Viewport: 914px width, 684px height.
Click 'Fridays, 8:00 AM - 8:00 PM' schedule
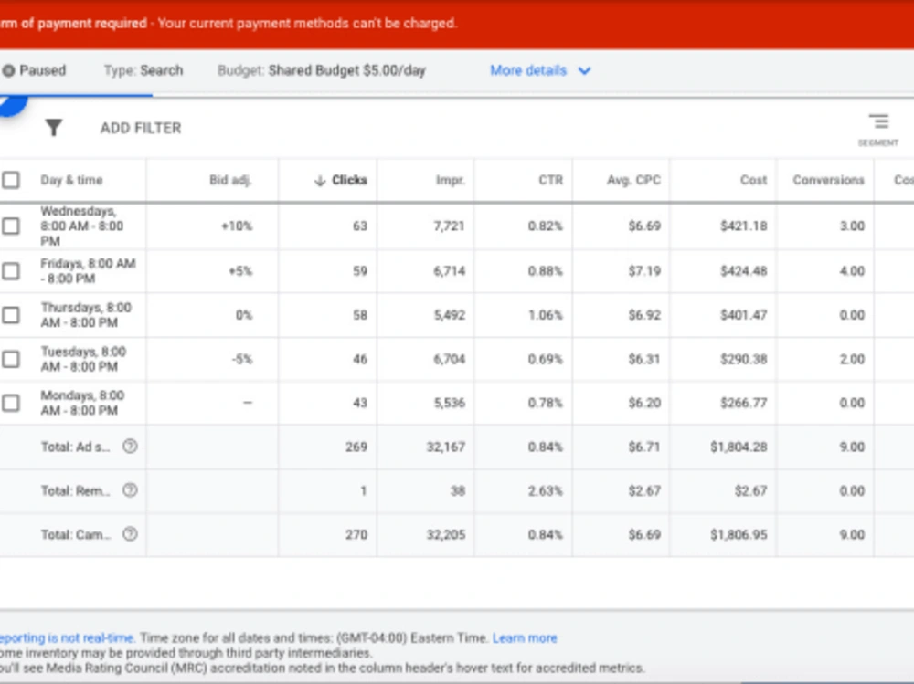click(x=88, y=271)
